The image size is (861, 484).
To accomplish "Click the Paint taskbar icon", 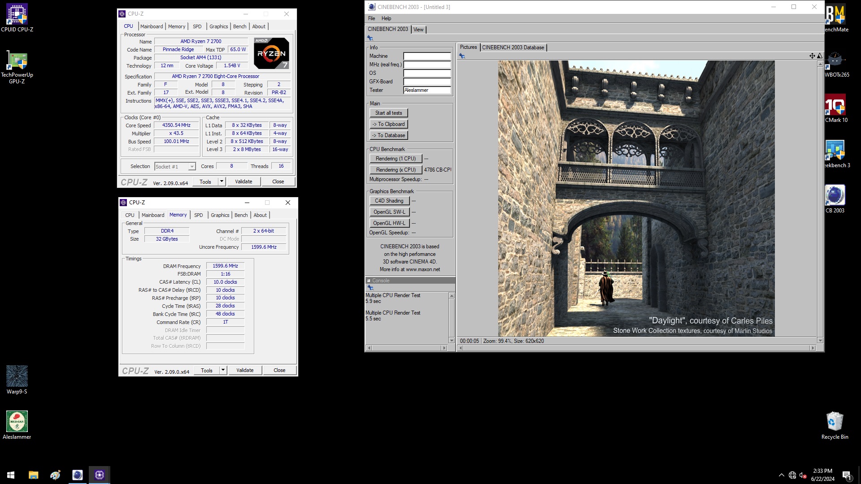I will [55, 475].
